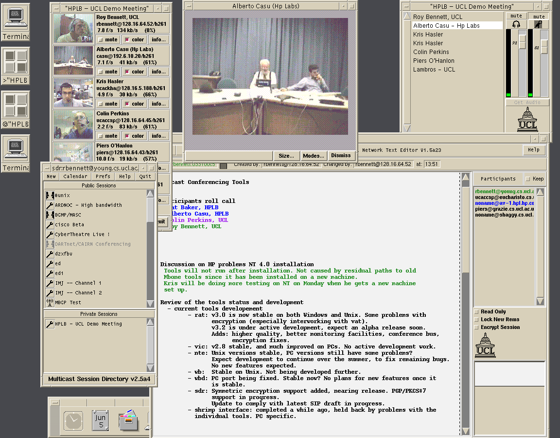560x438 pixels.
Task: Select the ed1 session icon
Action: click(x=50, y=273)
